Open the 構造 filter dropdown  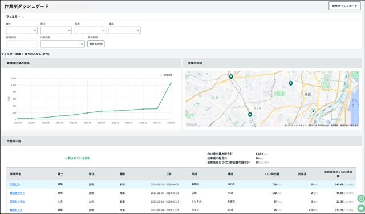point(124,30)
